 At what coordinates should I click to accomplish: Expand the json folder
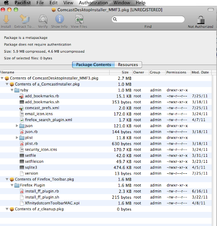[x=17, y=126]
